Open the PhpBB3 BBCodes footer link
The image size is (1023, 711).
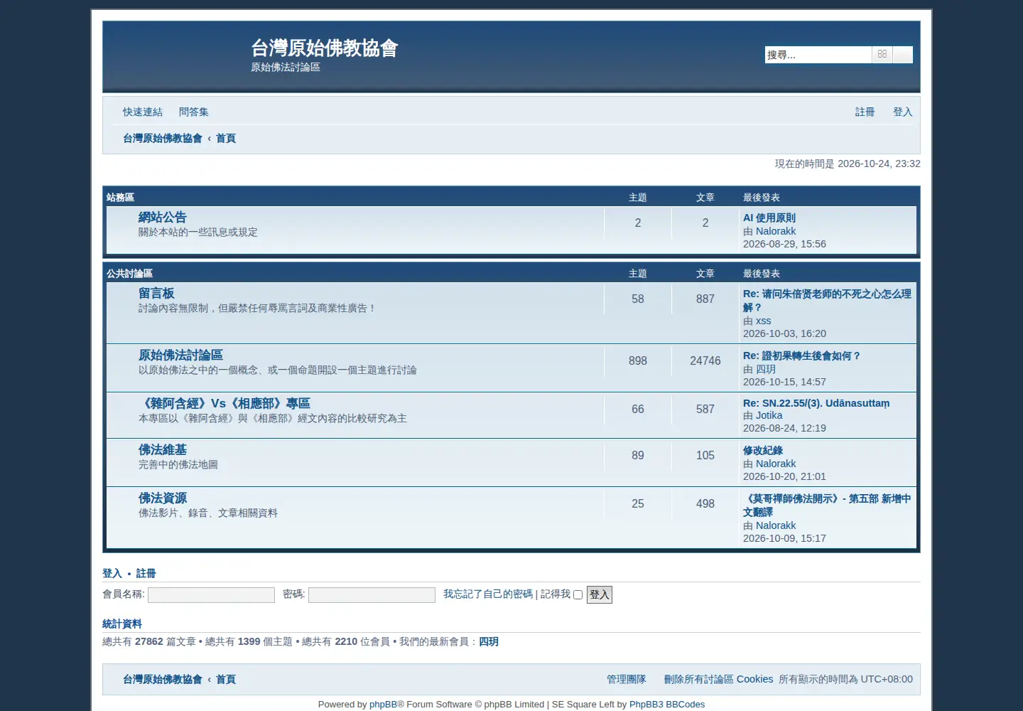667,705
